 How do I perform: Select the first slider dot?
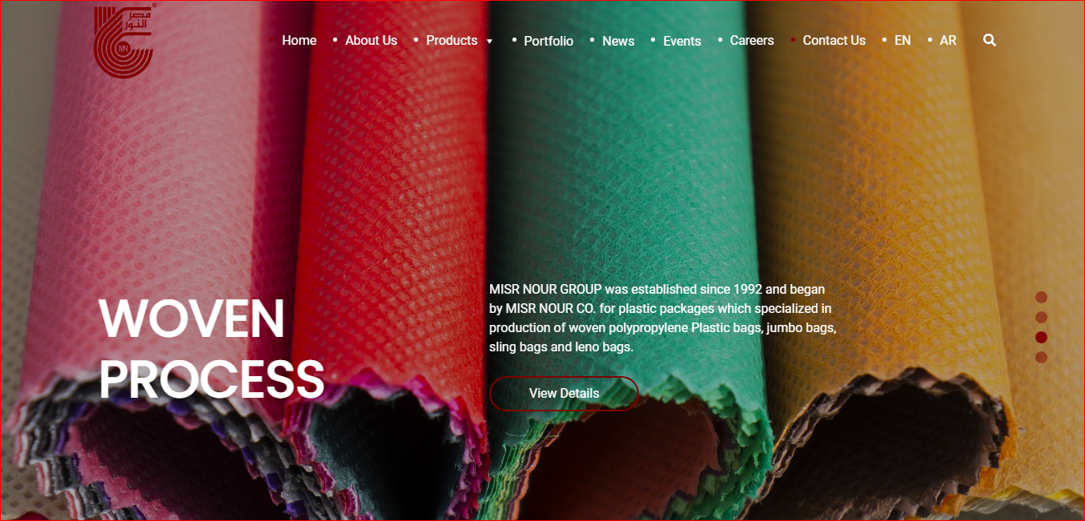click(x=1041, y=297)
